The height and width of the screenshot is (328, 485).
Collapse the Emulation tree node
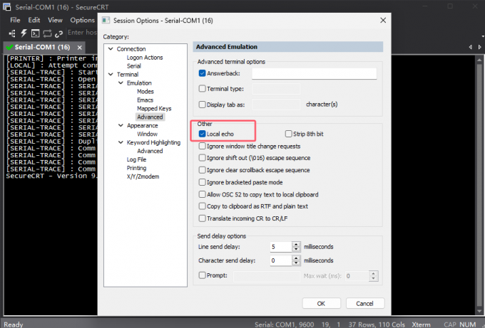click(121, 83)
